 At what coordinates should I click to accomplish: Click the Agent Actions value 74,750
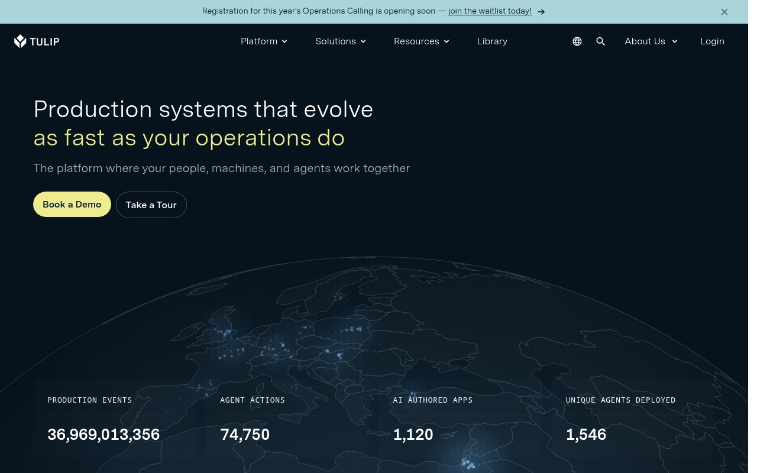pos(245,435)
